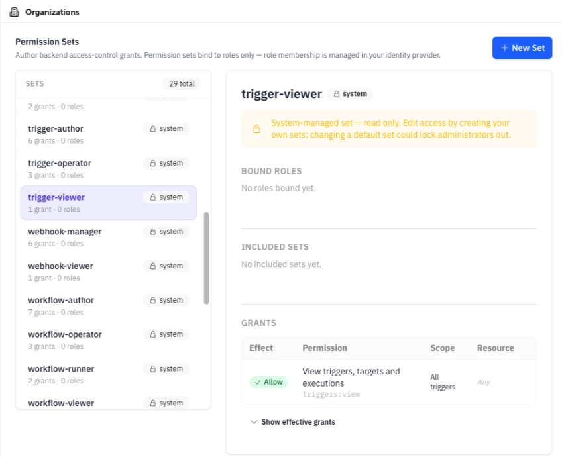
Task: Open the Organizations header link
Action: [52, 12]
